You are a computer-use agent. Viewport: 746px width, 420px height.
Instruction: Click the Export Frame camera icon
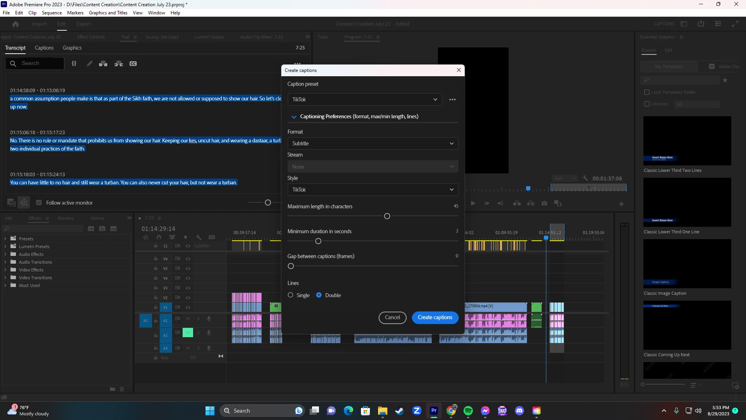click(x=544, y=203)
